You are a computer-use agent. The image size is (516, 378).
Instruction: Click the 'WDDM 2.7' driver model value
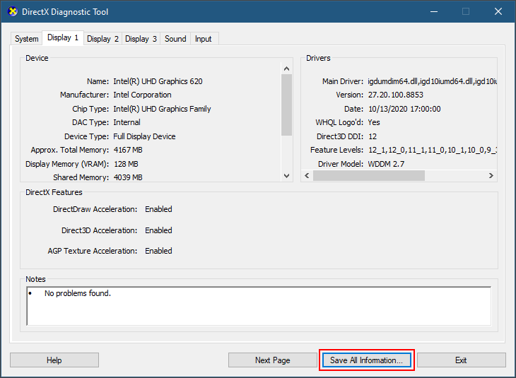click(386, 164)
